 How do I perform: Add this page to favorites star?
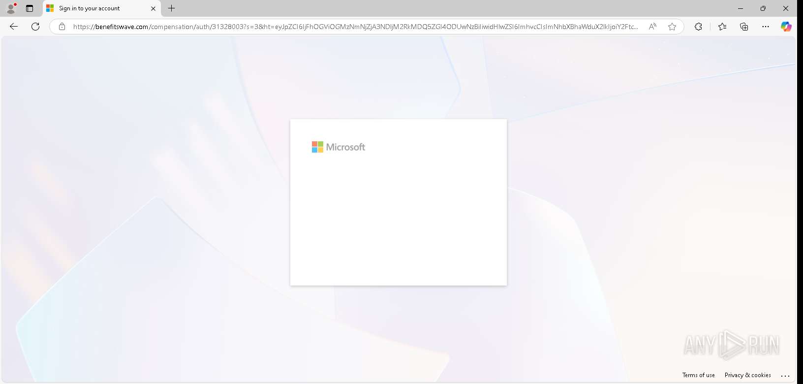(672, 27)
